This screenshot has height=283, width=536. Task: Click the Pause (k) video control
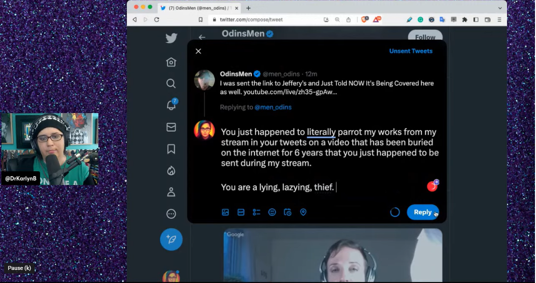point(20,268)
